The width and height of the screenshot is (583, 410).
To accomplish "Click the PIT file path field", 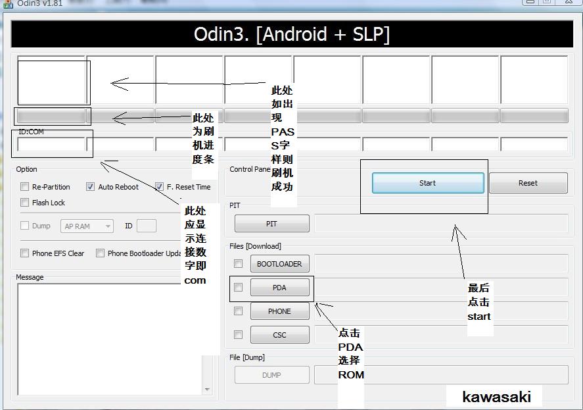I will 441,224.
